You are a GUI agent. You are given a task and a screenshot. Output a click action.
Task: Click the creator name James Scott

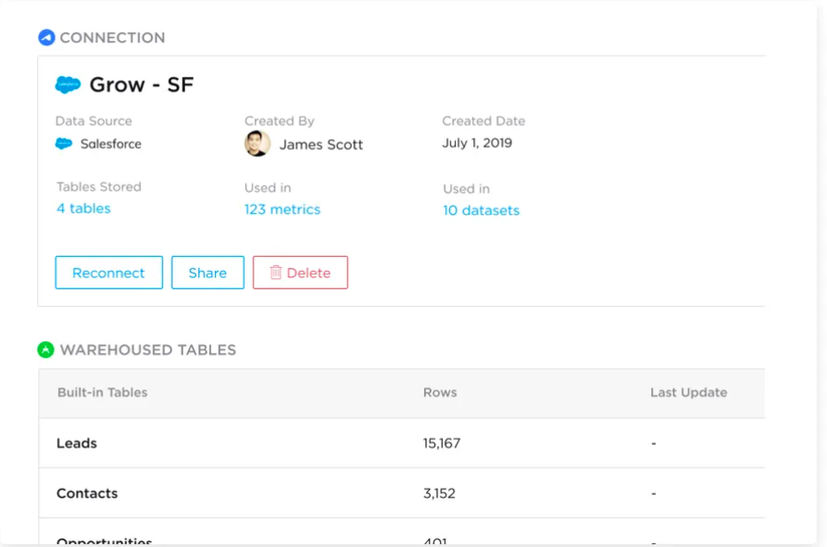tap(323, 144)
